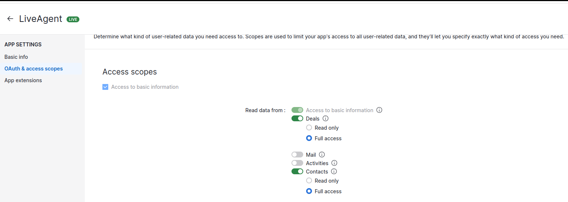Select Read only under Deals
Screen dimensions: 568x202
[x=309, y=128]
